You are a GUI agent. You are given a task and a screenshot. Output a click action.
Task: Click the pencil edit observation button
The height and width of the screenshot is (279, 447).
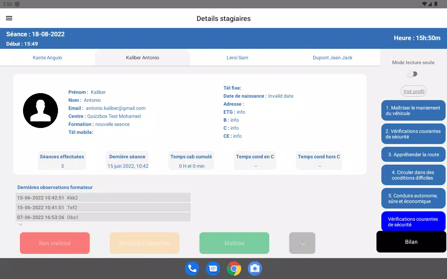point(302,243)
